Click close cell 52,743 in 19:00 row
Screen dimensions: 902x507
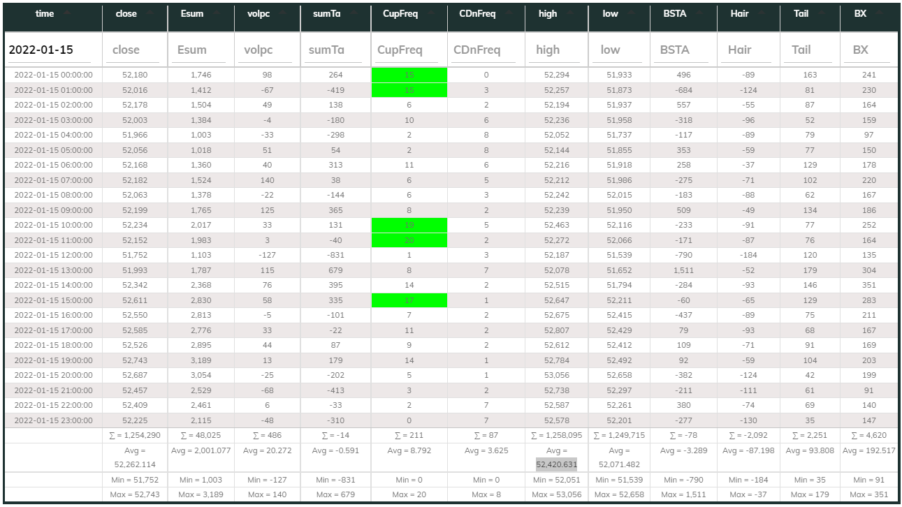[x=135, y=360]
